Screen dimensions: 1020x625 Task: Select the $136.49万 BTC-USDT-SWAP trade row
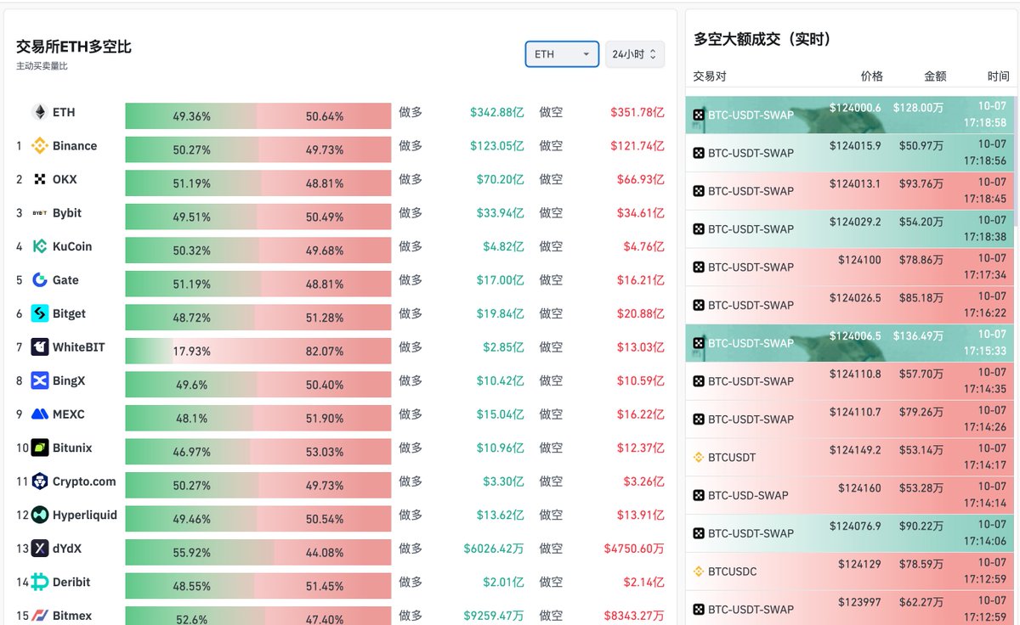pyautogui.click(x=850, y=343)
